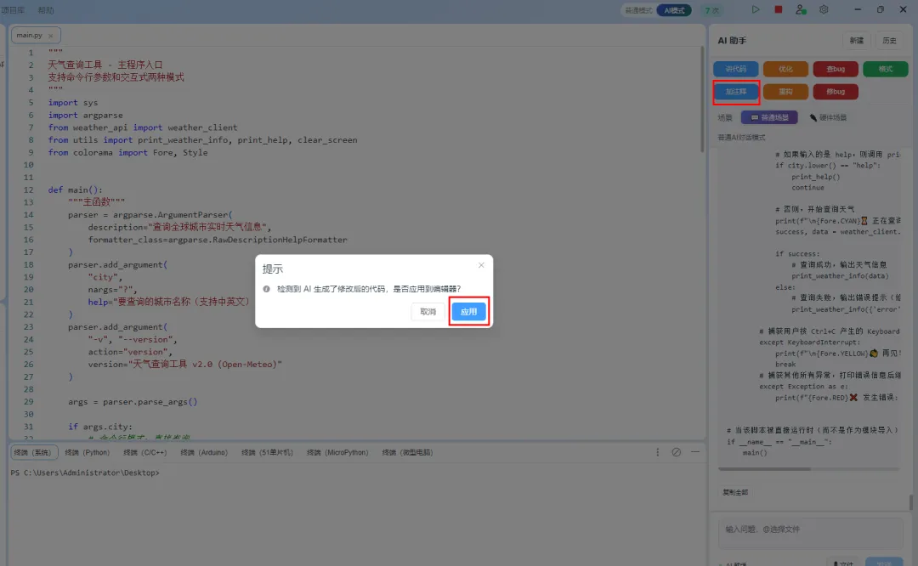Open the user account icon
The height and width of the screenshot is (566, 918).
(x=801, y=9)
